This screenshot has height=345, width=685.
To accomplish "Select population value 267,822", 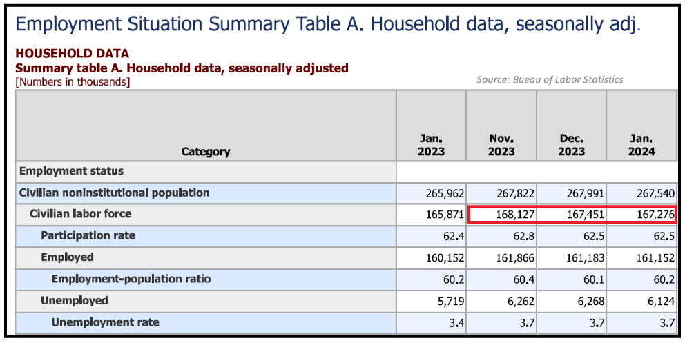I will pyautogui.click(x=515, y=193).
